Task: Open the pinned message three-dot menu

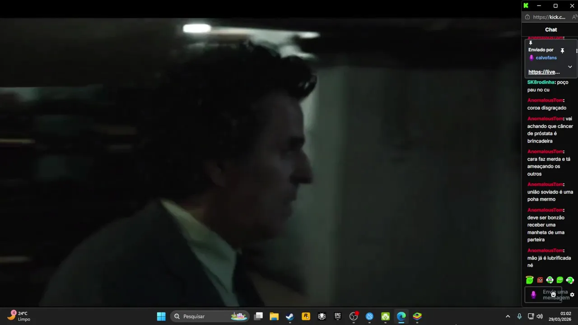Action: (576, 51)
